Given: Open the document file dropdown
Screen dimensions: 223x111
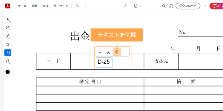Looking at the screenshot, I should tap(138, 6).
